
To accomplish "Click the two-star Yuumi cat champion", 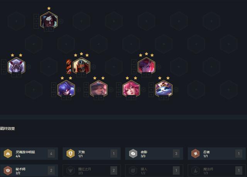I will coord(164,89).
